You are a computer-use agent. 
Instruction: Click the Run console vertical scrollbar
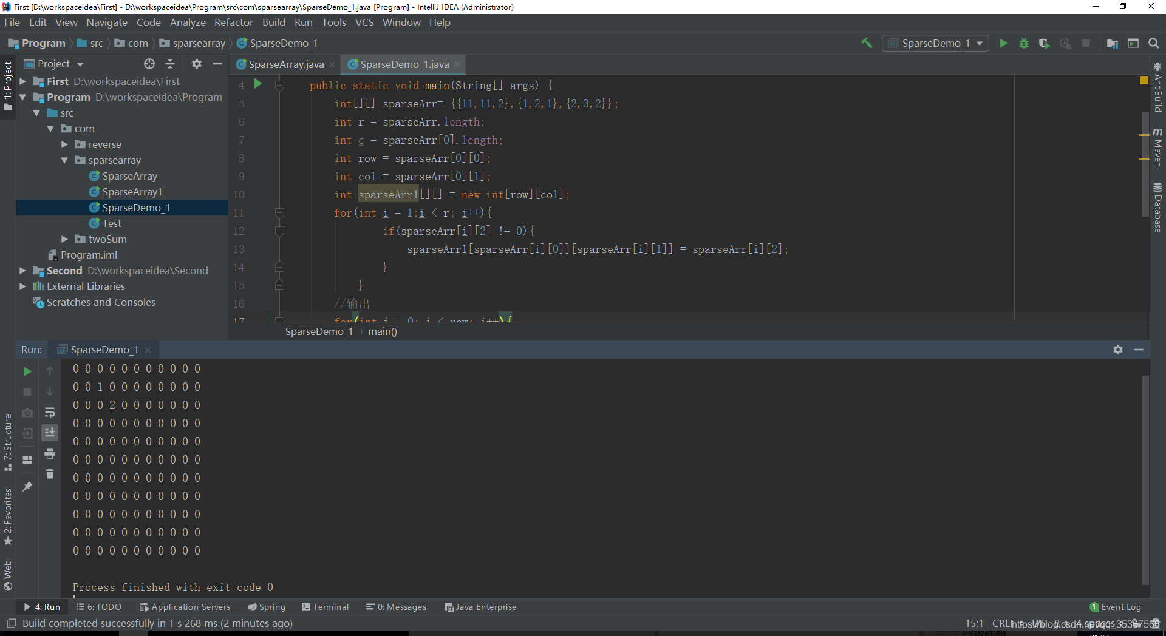(x=1145, y=479)
